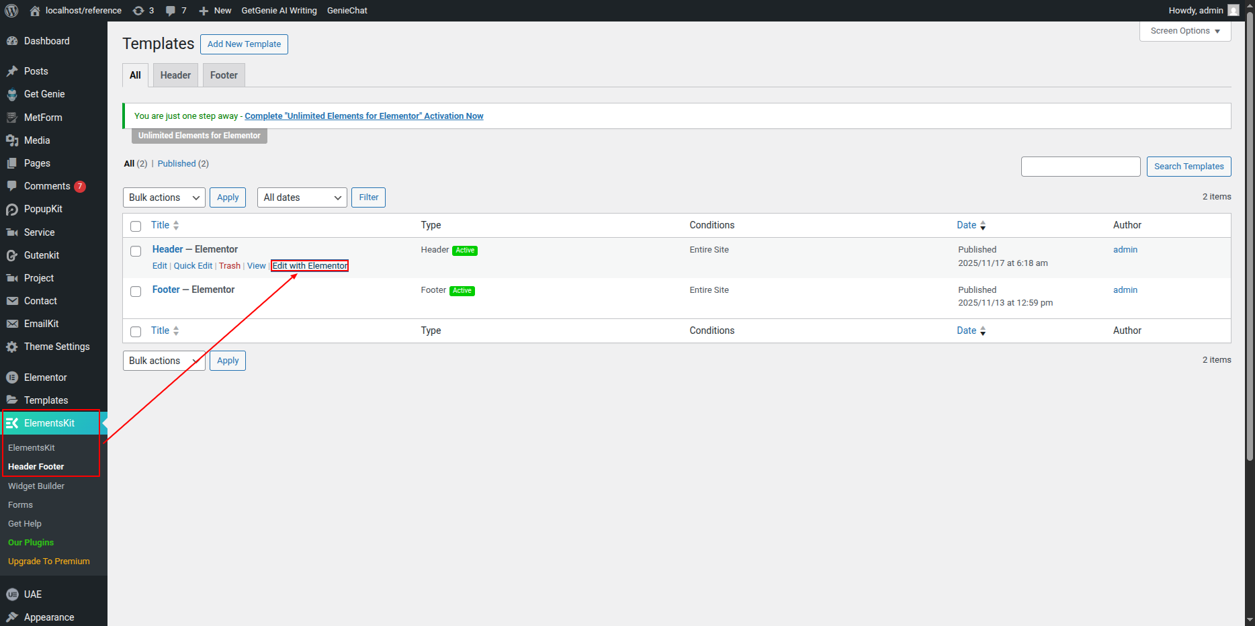Open GenieChat in admin bar
Screen dimensions: 1255x626
(x=347, y=11)
